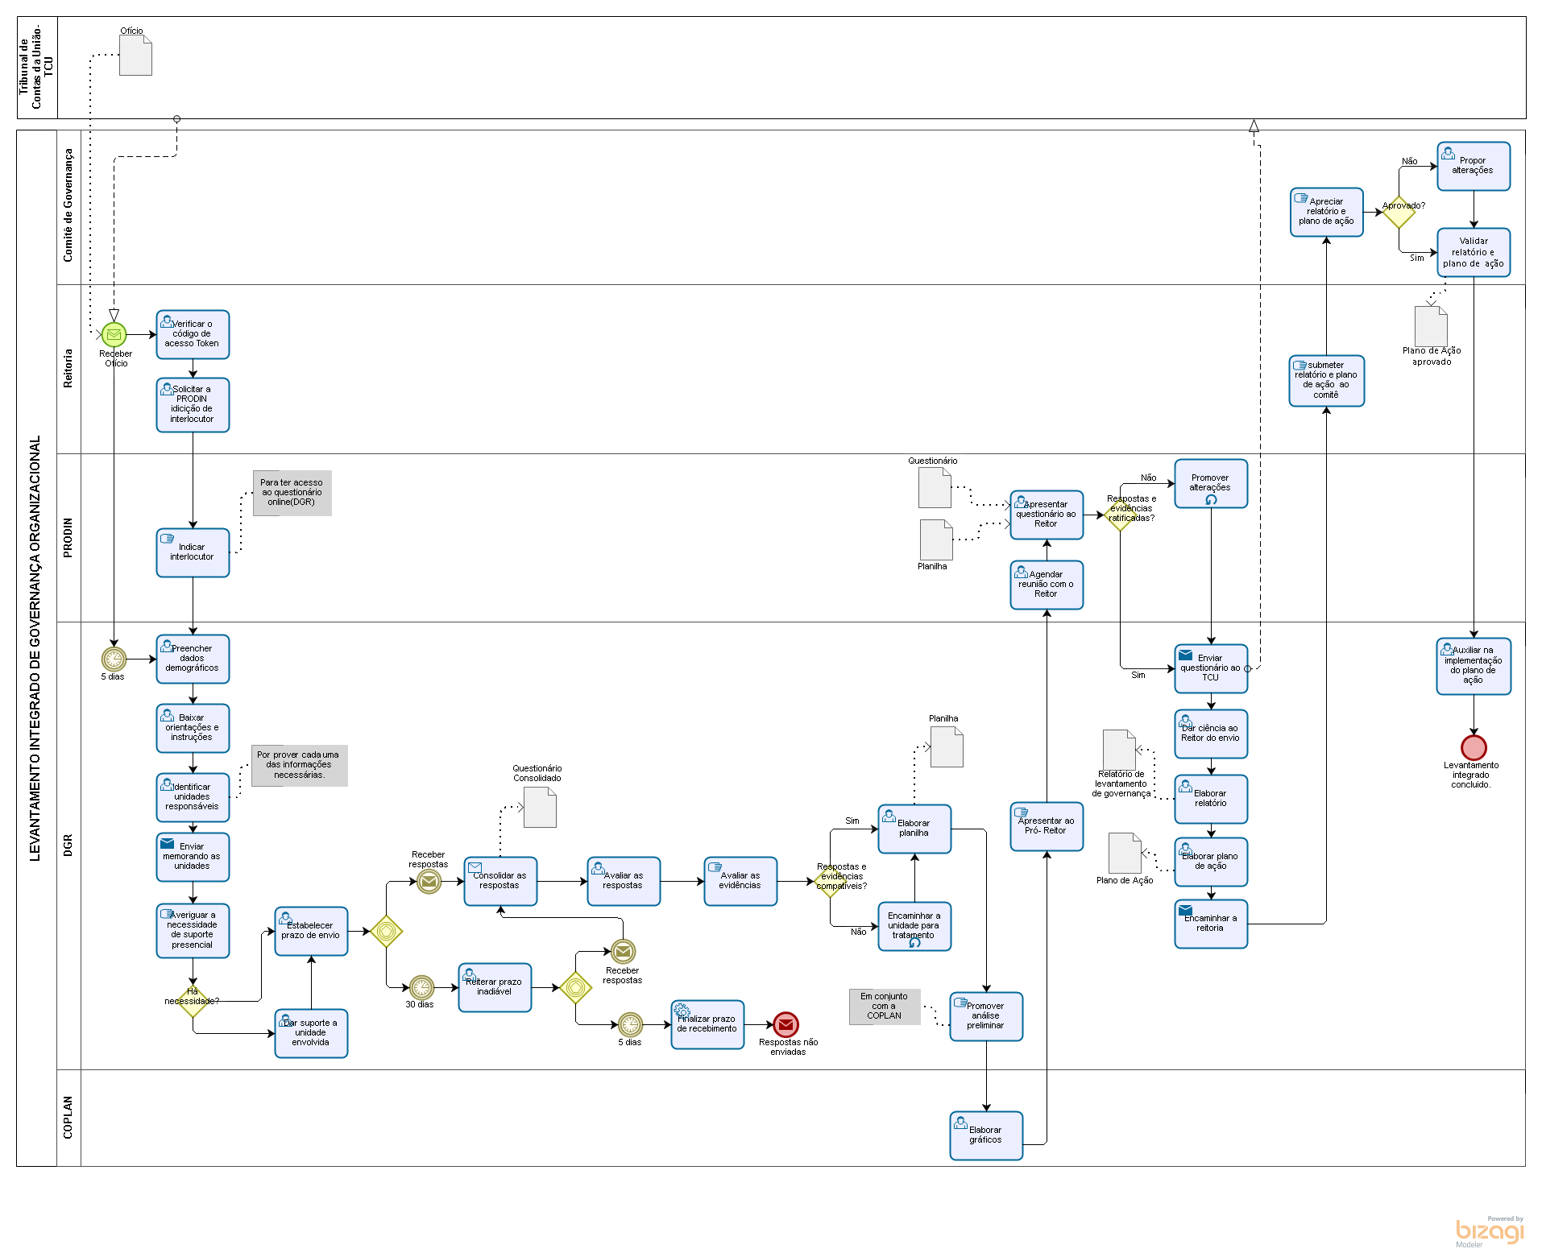Click the Indicar interlocutor task box

tap(193, 552)
